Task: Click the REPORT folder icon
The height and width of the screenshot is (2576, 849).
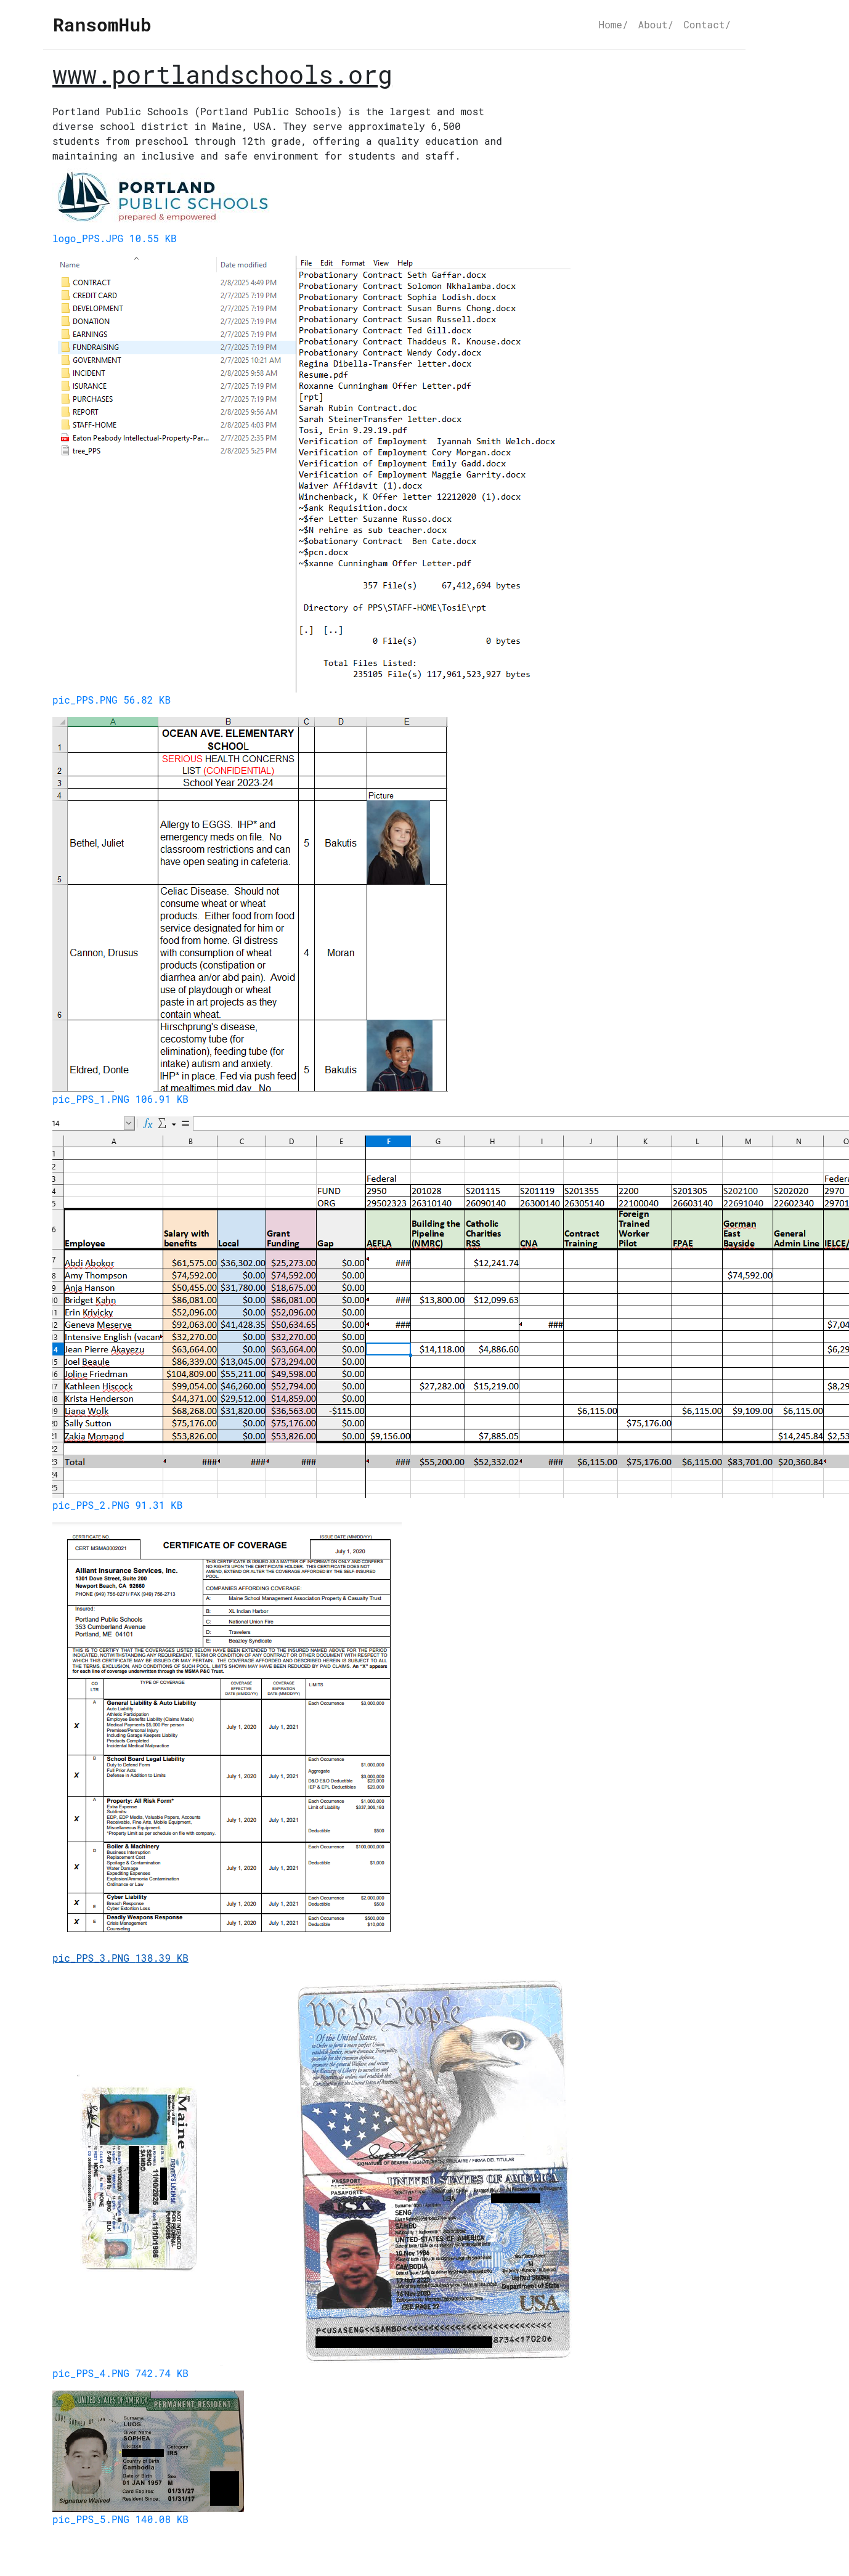Action: click(x=65, y=412)
